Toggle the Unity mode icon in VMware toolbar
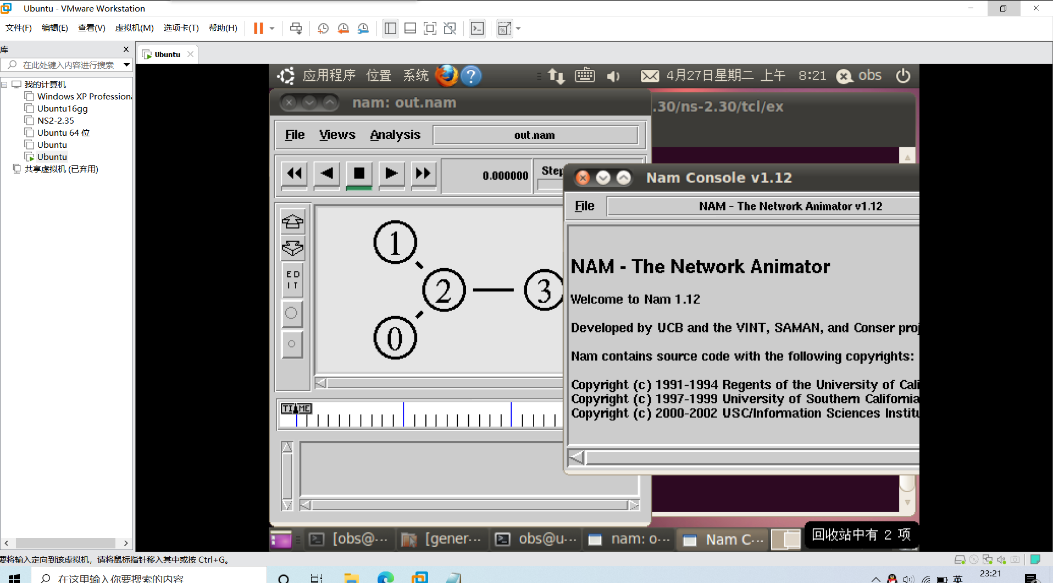Screen dimensions: 1053x583 450,28
